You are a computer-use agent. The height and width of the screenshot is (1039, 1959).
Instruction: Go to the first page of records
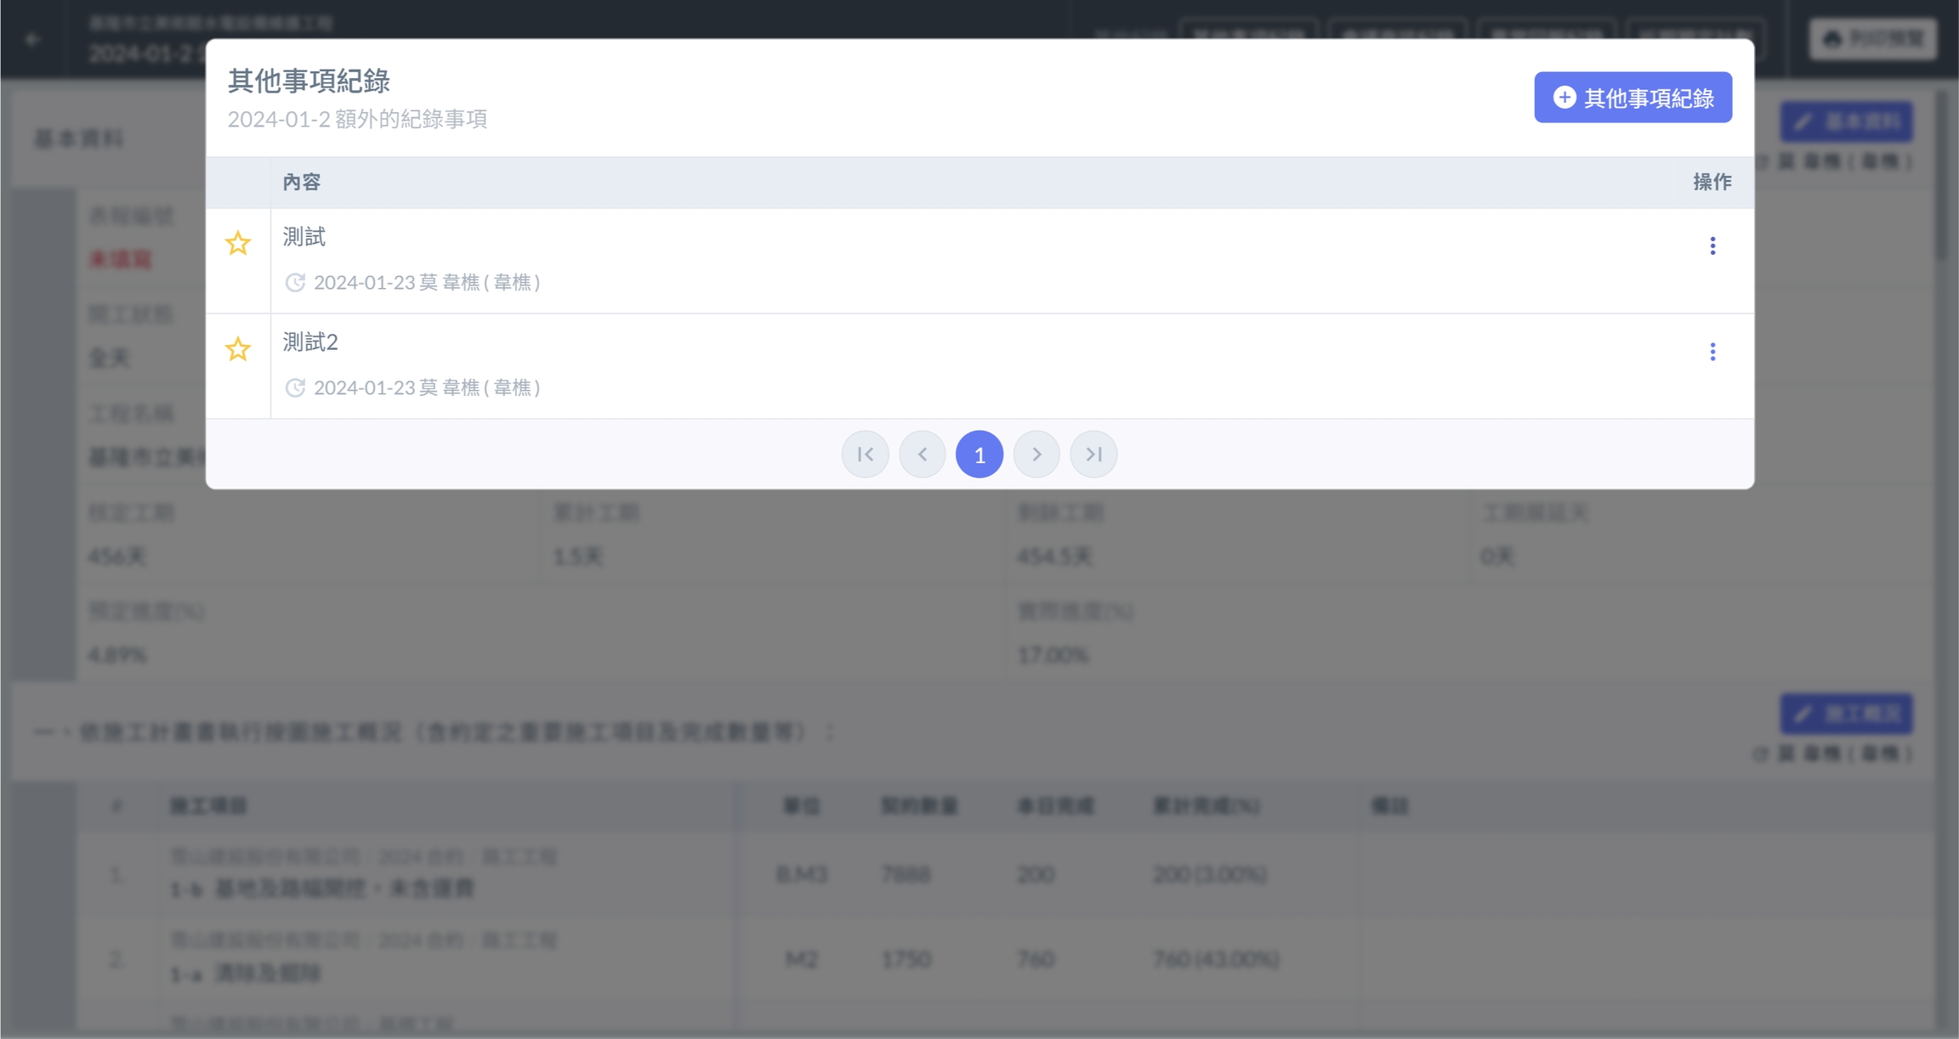(x=865, y=455)
